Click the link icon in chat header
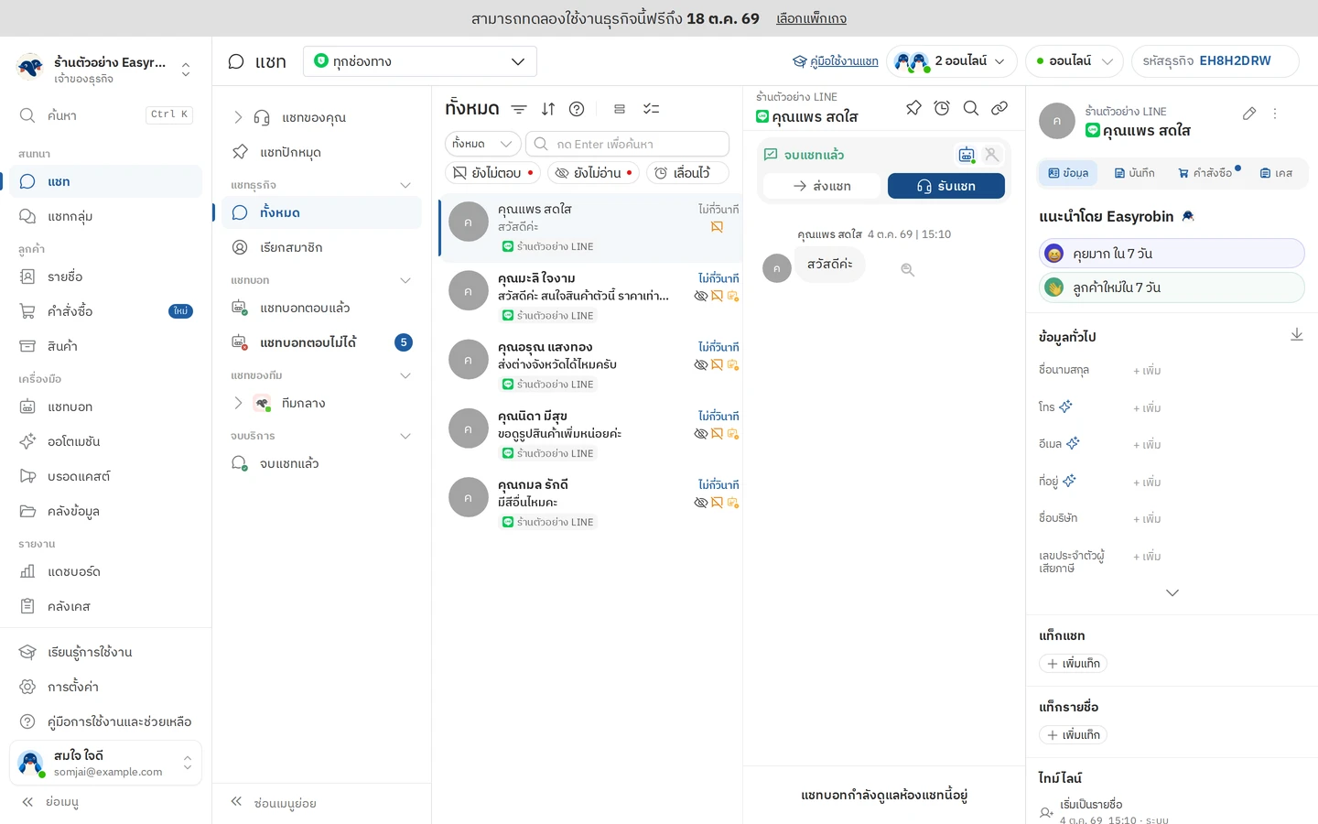The height and width of the screenshot is (824, 1318). click(x=999, y=108)
